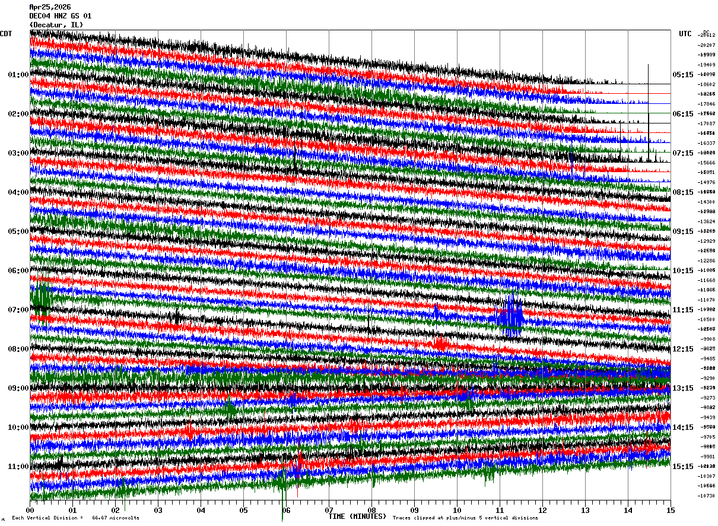The width and height of the screenshot is (718, 526).
Task: Click the 15:15 UTC time label
Action: (683, 467)
